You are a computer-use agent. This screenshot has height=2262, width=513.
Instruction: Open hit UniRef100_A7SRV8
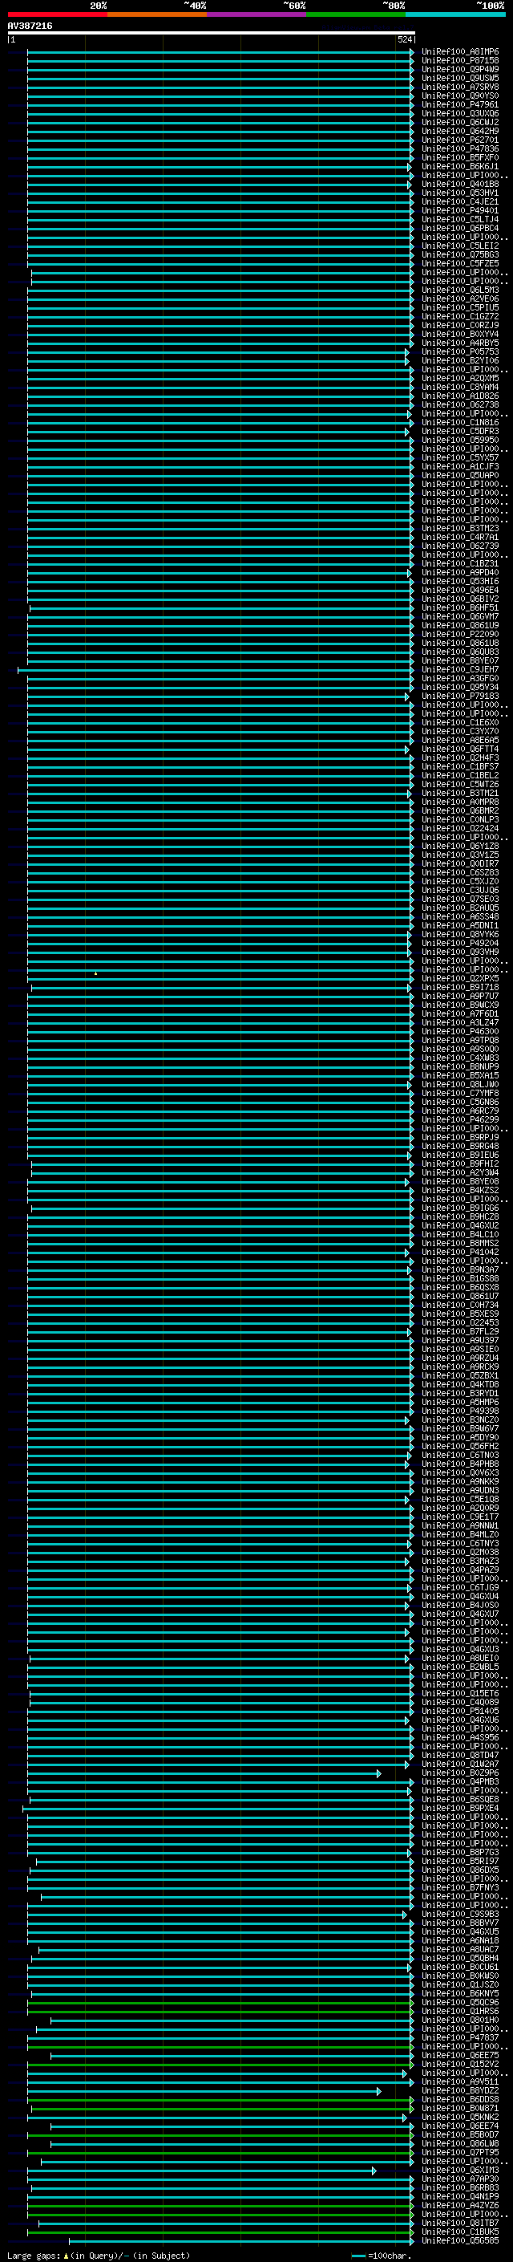[x=459, y=87]
